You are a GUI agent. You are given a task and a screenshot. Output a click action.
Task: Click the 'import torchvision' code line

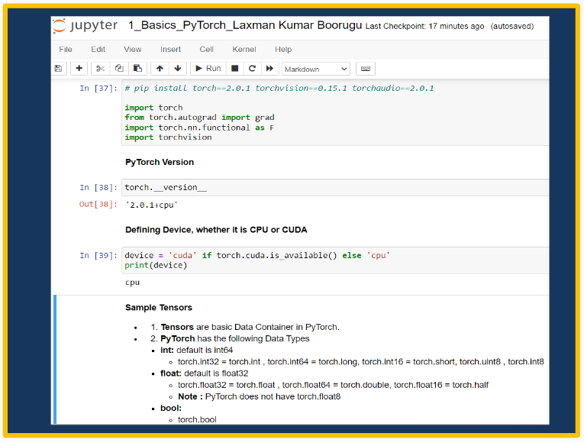tap(168, 137)
